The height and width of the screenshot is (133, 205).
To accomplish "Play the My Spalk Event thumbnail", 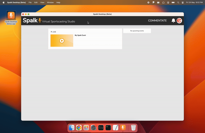I will click(x=62, y=41).
